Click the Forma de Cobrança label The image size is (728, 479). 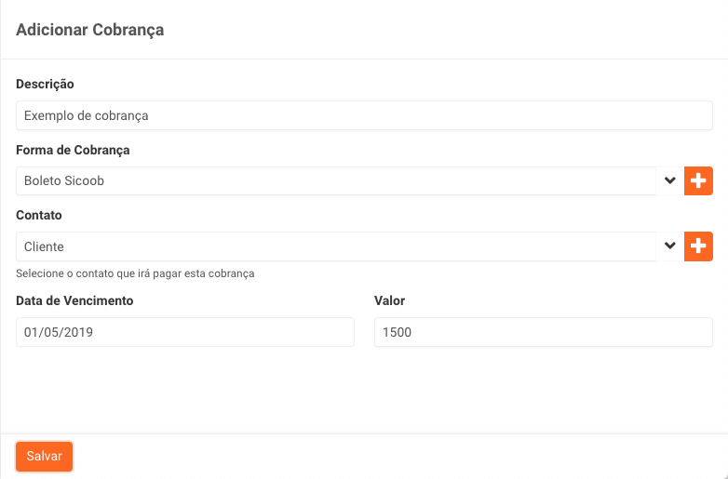coord(73,150)
